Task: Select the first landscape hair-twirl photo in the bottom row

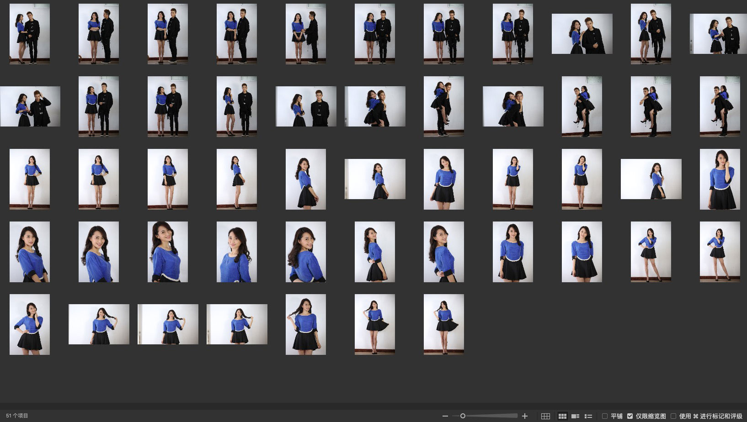Action: click(99, 324)
